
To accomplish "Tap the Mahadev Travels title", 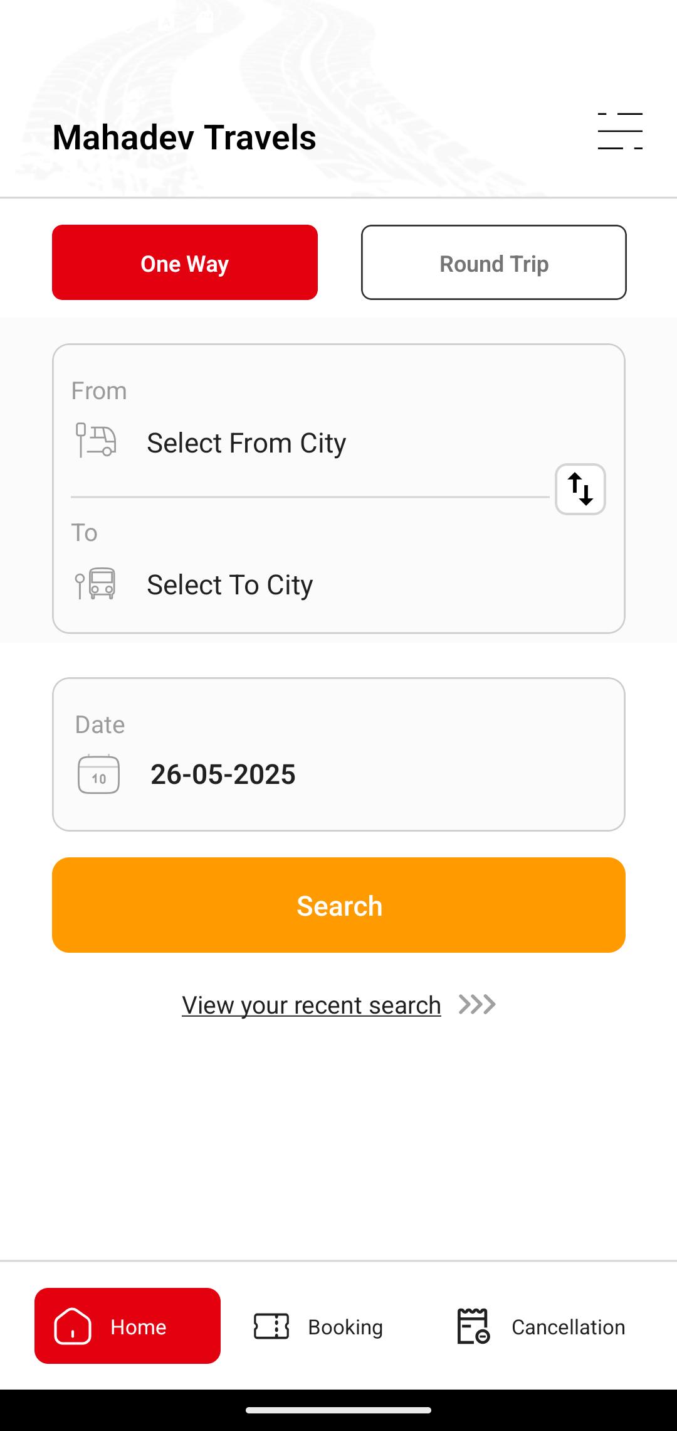I will coord(184,137).
